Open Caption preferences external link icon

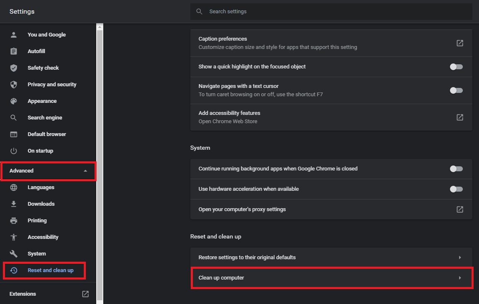coord(460,43)
